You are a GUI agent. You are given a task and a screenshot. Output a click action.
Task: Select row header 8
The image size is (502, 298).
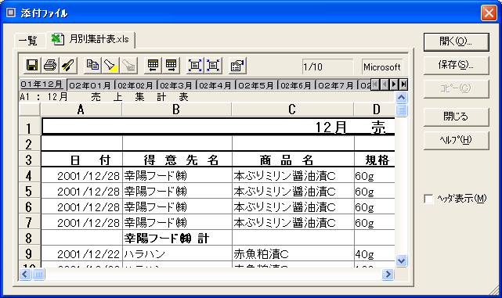[x=30, y=238]
